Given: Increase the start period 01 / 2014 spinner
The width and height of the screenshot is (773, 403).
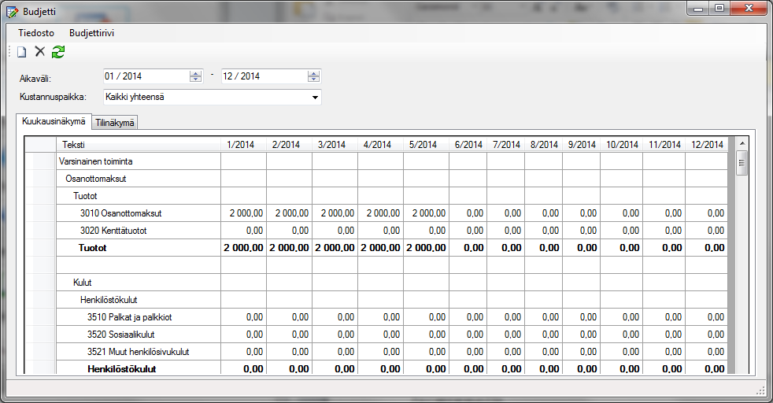Looking at the screenshot, I should [196, 73].
